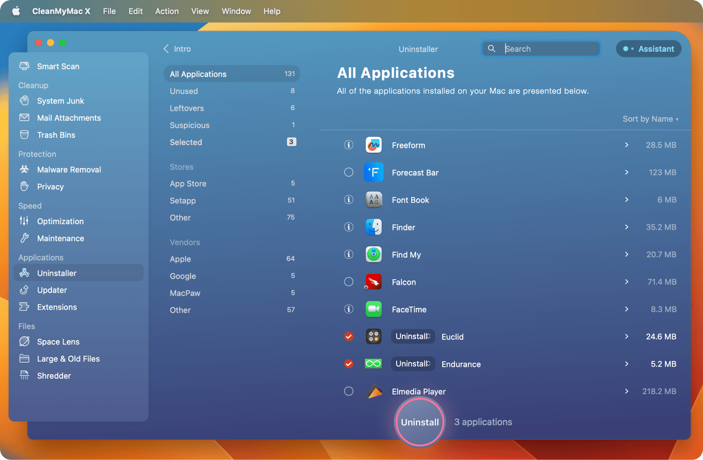Expand the Elmedia Player row chevron
703x460 pixels.
[627, 391]
